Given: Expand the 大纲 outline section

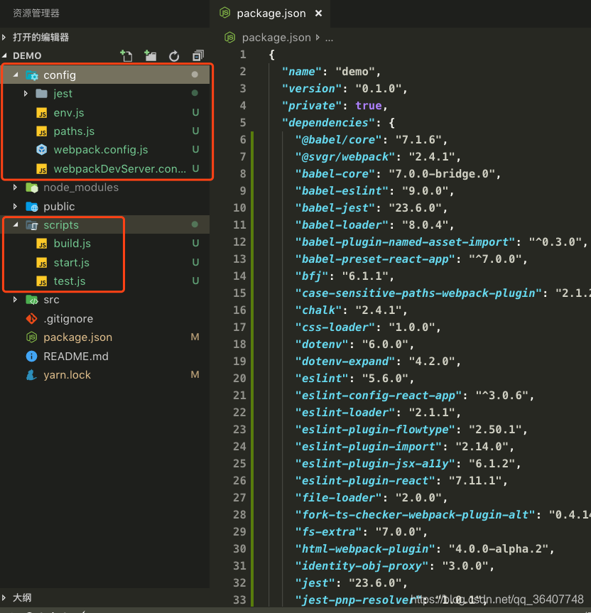Looking at the screenshot, I should click(4, 597).
